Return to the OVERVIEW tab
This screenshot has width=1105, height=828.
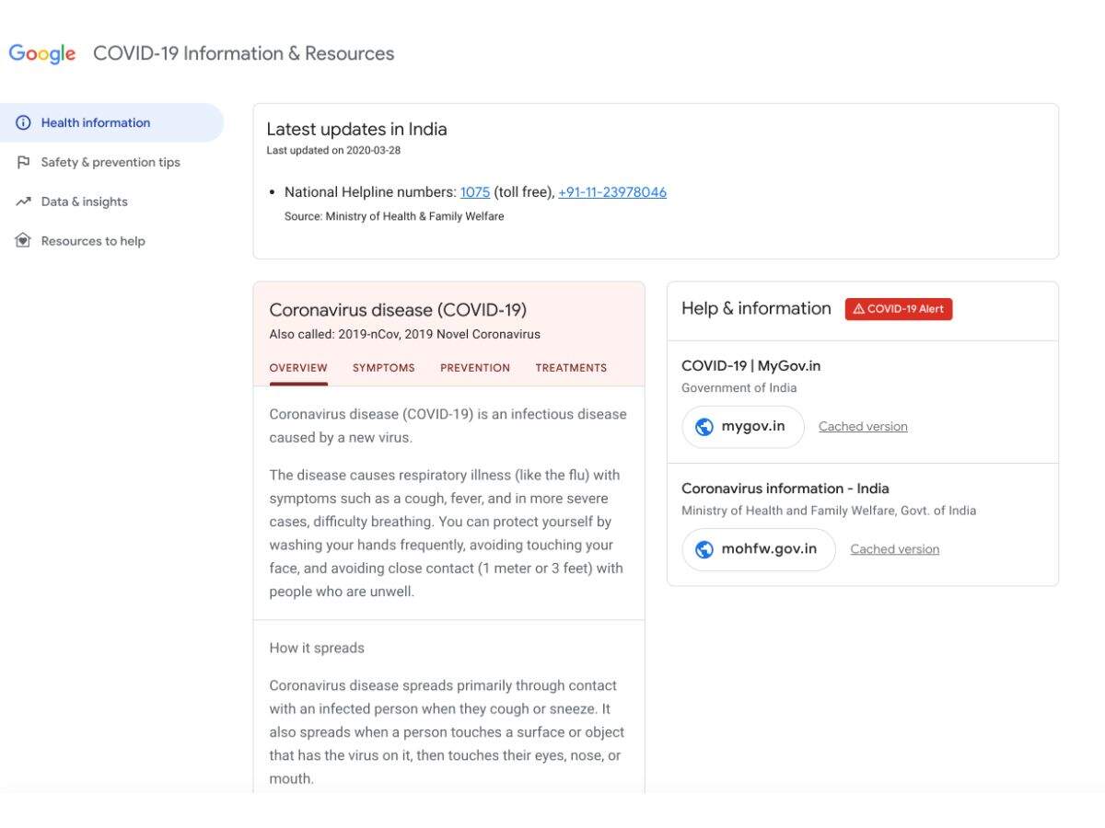click(x=297, y=367)
